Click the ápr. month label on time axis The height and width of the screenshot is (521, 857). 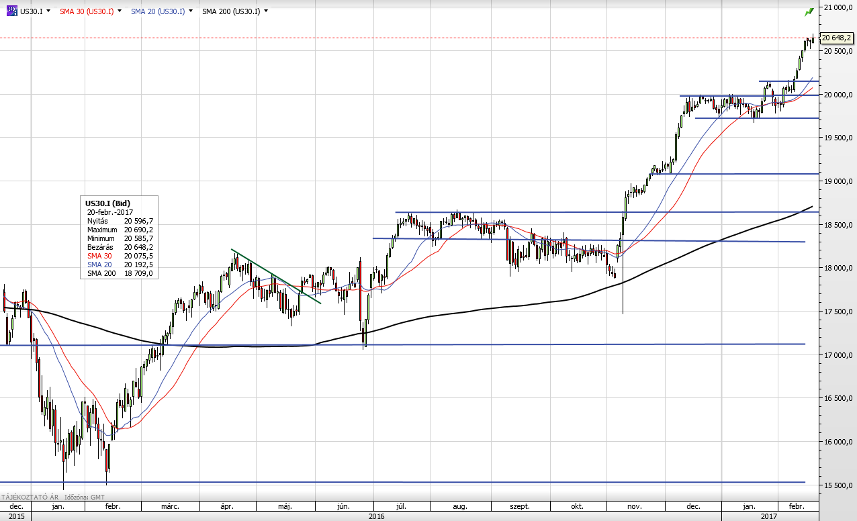[x=226, y=506]
